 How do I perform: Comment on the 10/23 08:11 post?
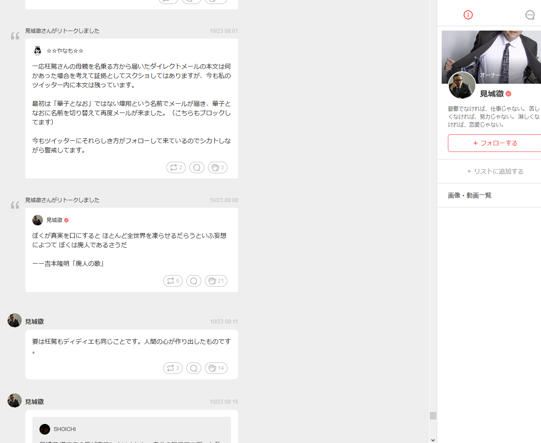click(x=194, y=368)
